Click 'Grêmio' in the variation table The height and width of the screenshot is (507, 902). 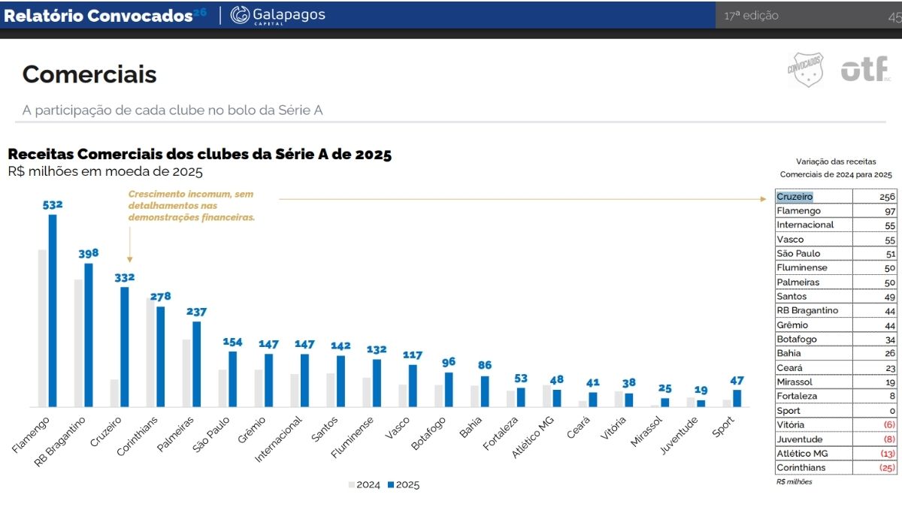click(x=792, y=325)
